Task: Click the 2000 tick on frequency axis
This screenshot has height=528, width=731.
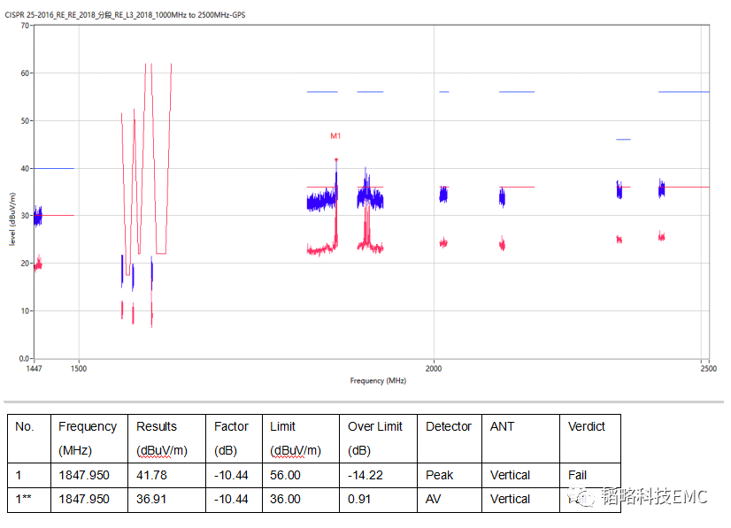Action: [434, 367]
